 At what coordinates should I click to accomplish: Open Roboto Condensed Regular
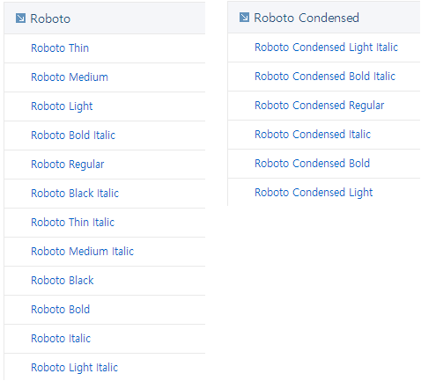[x=320, y=106]
